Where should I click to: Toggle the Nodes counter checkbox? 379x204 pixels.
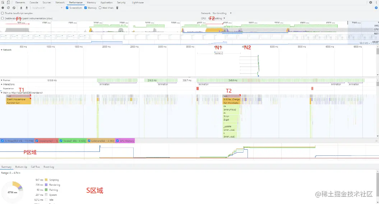click(x=61, y=141)
